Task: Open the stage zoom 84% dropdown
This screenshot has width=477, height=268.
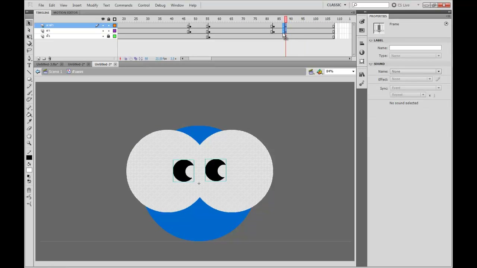Action: click(353, 71)
